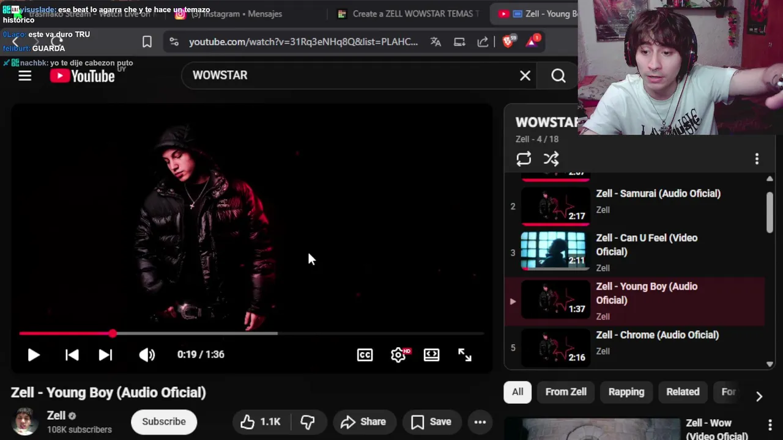
Task: Toggle playlist loop button
Action: (524, 159)
